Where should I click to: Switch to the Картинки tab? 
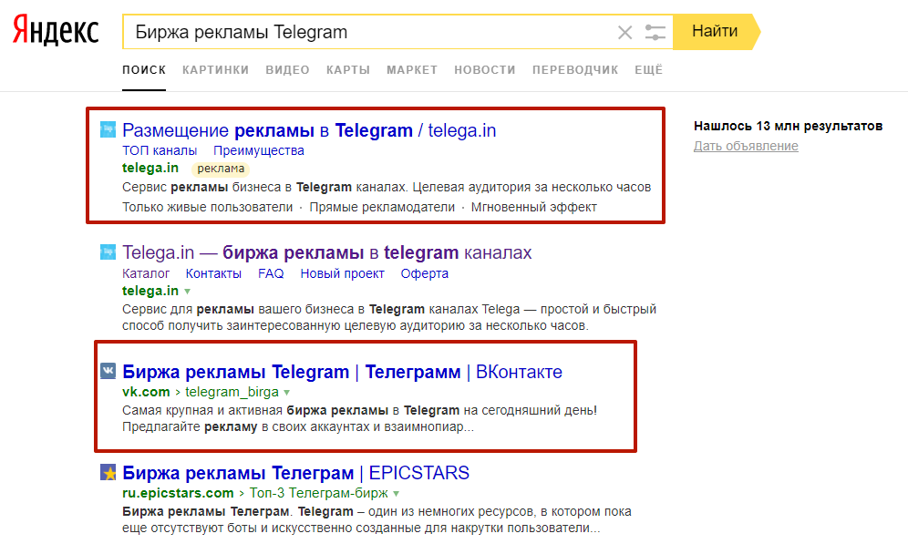215,70
